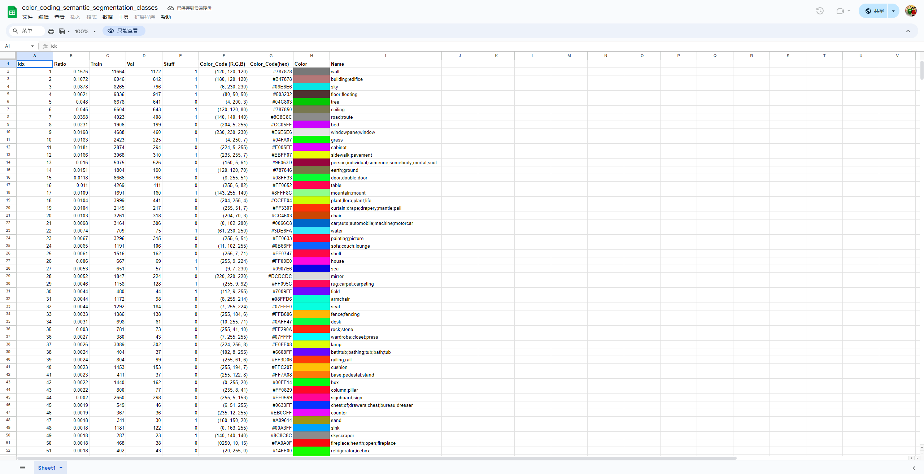Click the document title text
The image size is (924, 474).
click(90, 8)
